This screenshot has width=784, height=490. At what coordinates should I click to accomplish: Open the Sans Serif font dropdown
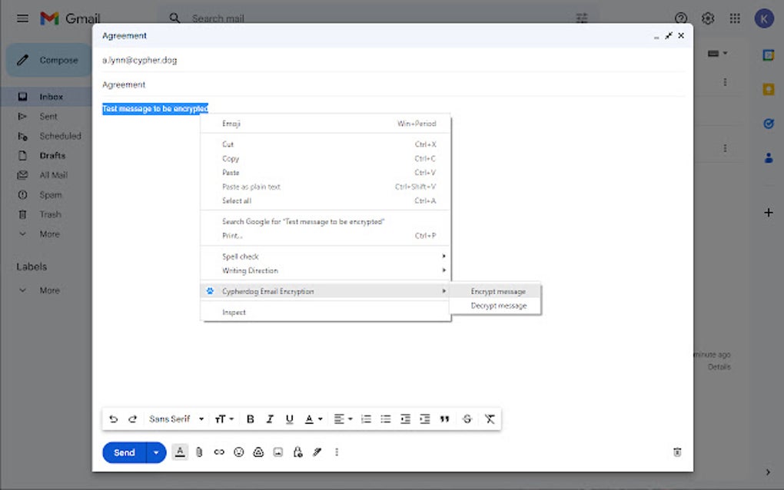177,419
